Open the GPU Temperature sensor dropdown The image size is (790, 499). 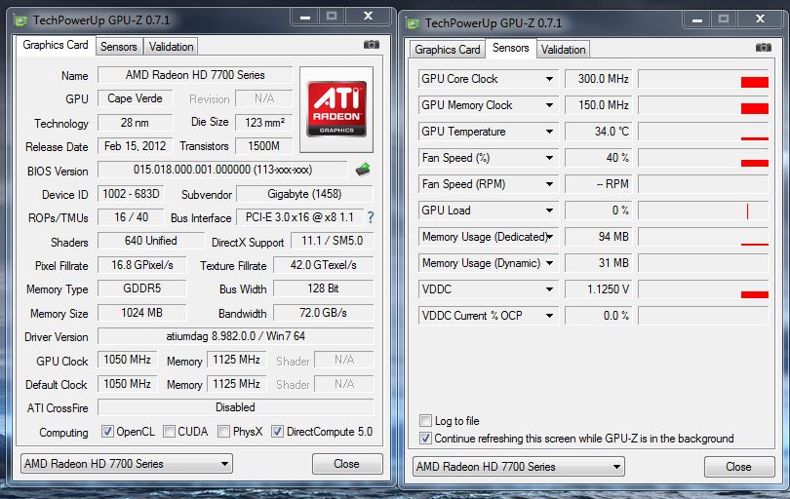550,132
